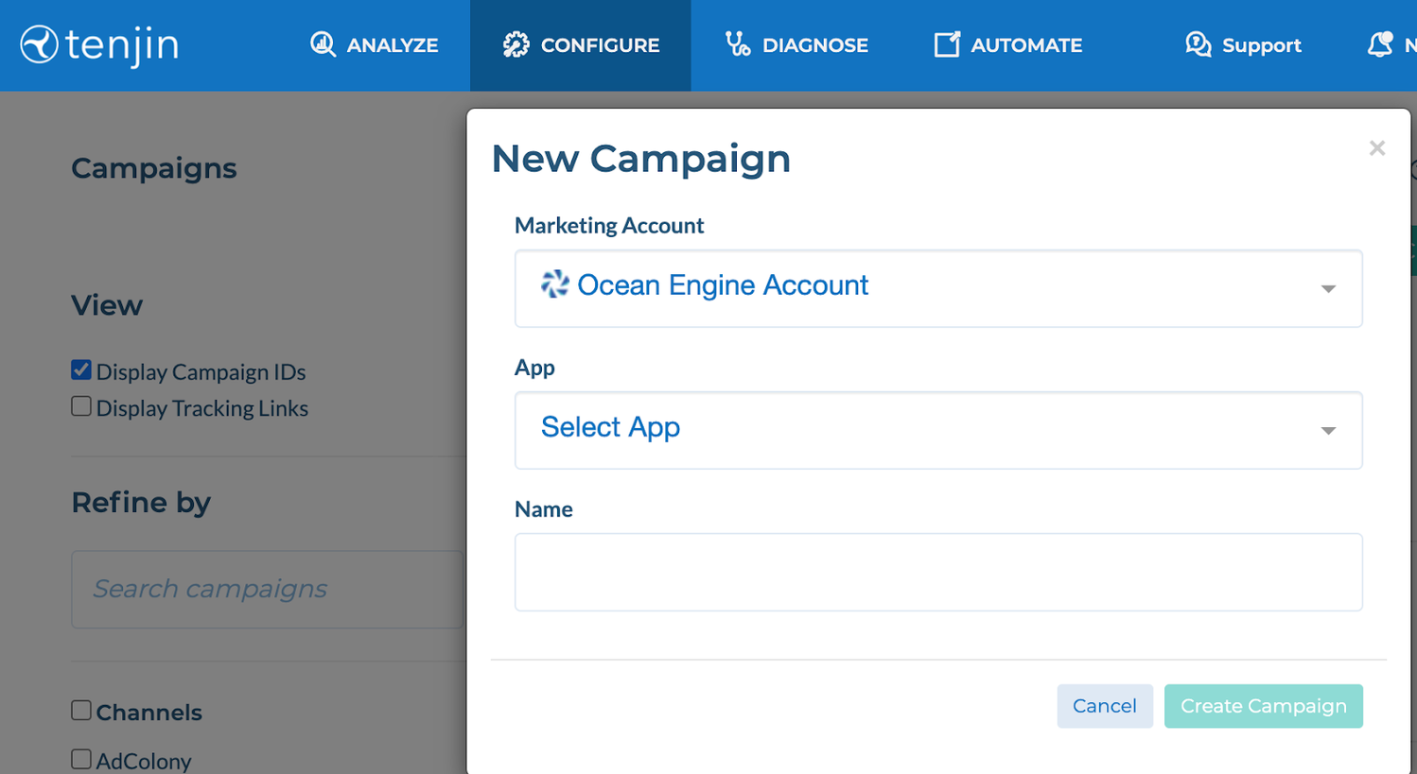Check the AdColony checkbox

(x=81, y=759)
